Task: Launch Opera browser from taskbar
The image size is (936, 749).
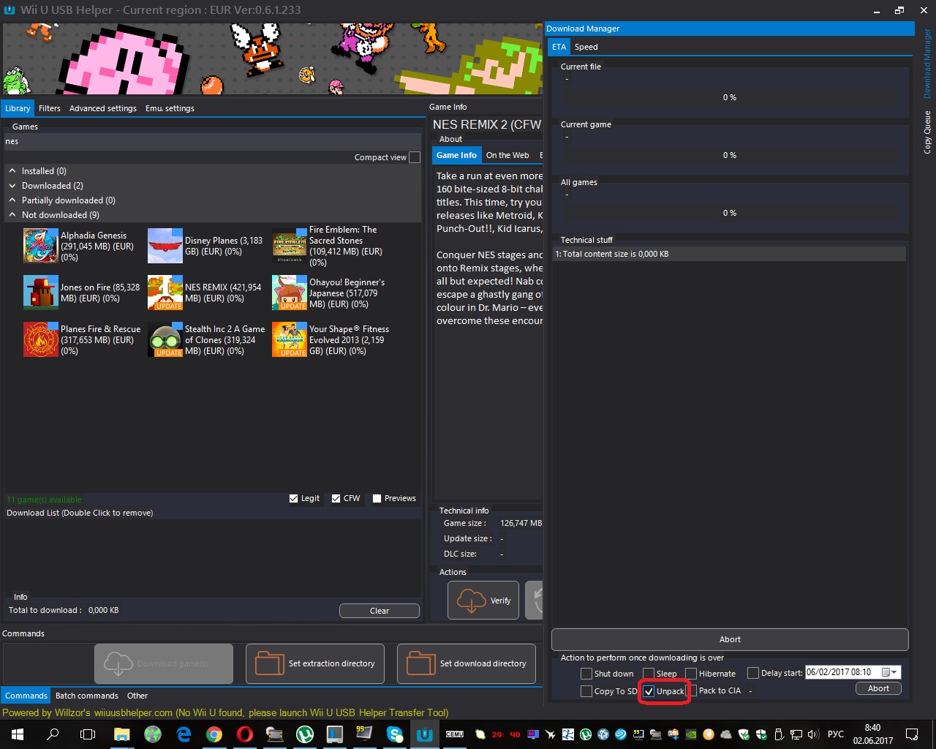Action: 245,734
